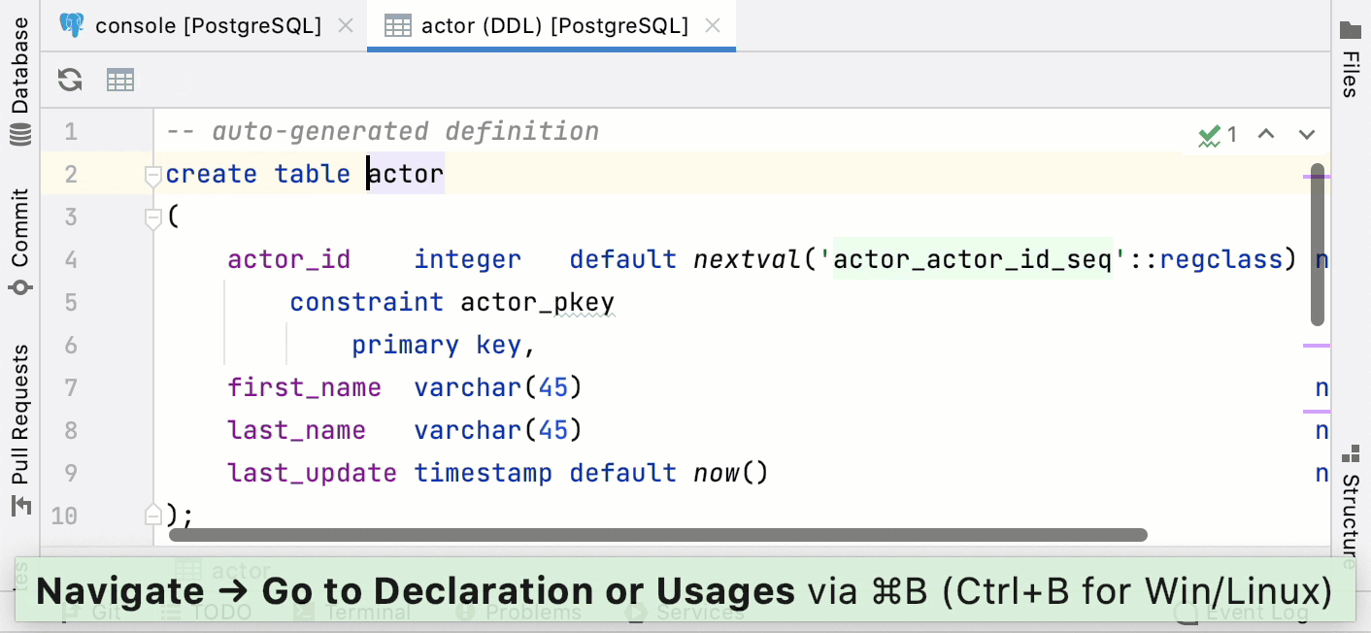
Task: Jump to next highlighted problem arrow
Action: 1307,135
